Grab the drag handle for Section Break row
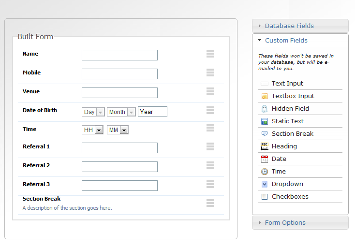This screenshot has width=355, height=247. coord(210,203)
